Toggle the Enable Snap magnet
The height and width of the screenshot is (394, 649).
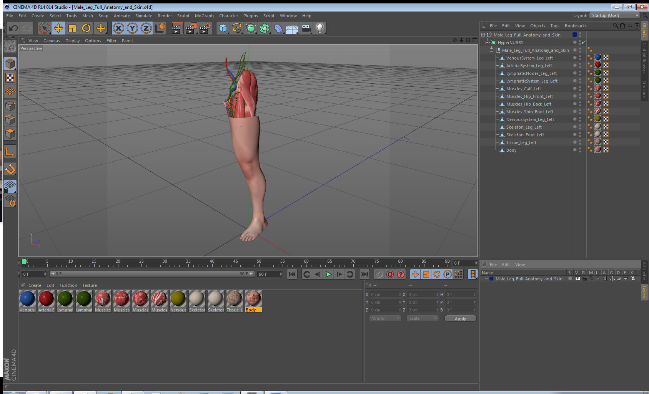point(10,169)
